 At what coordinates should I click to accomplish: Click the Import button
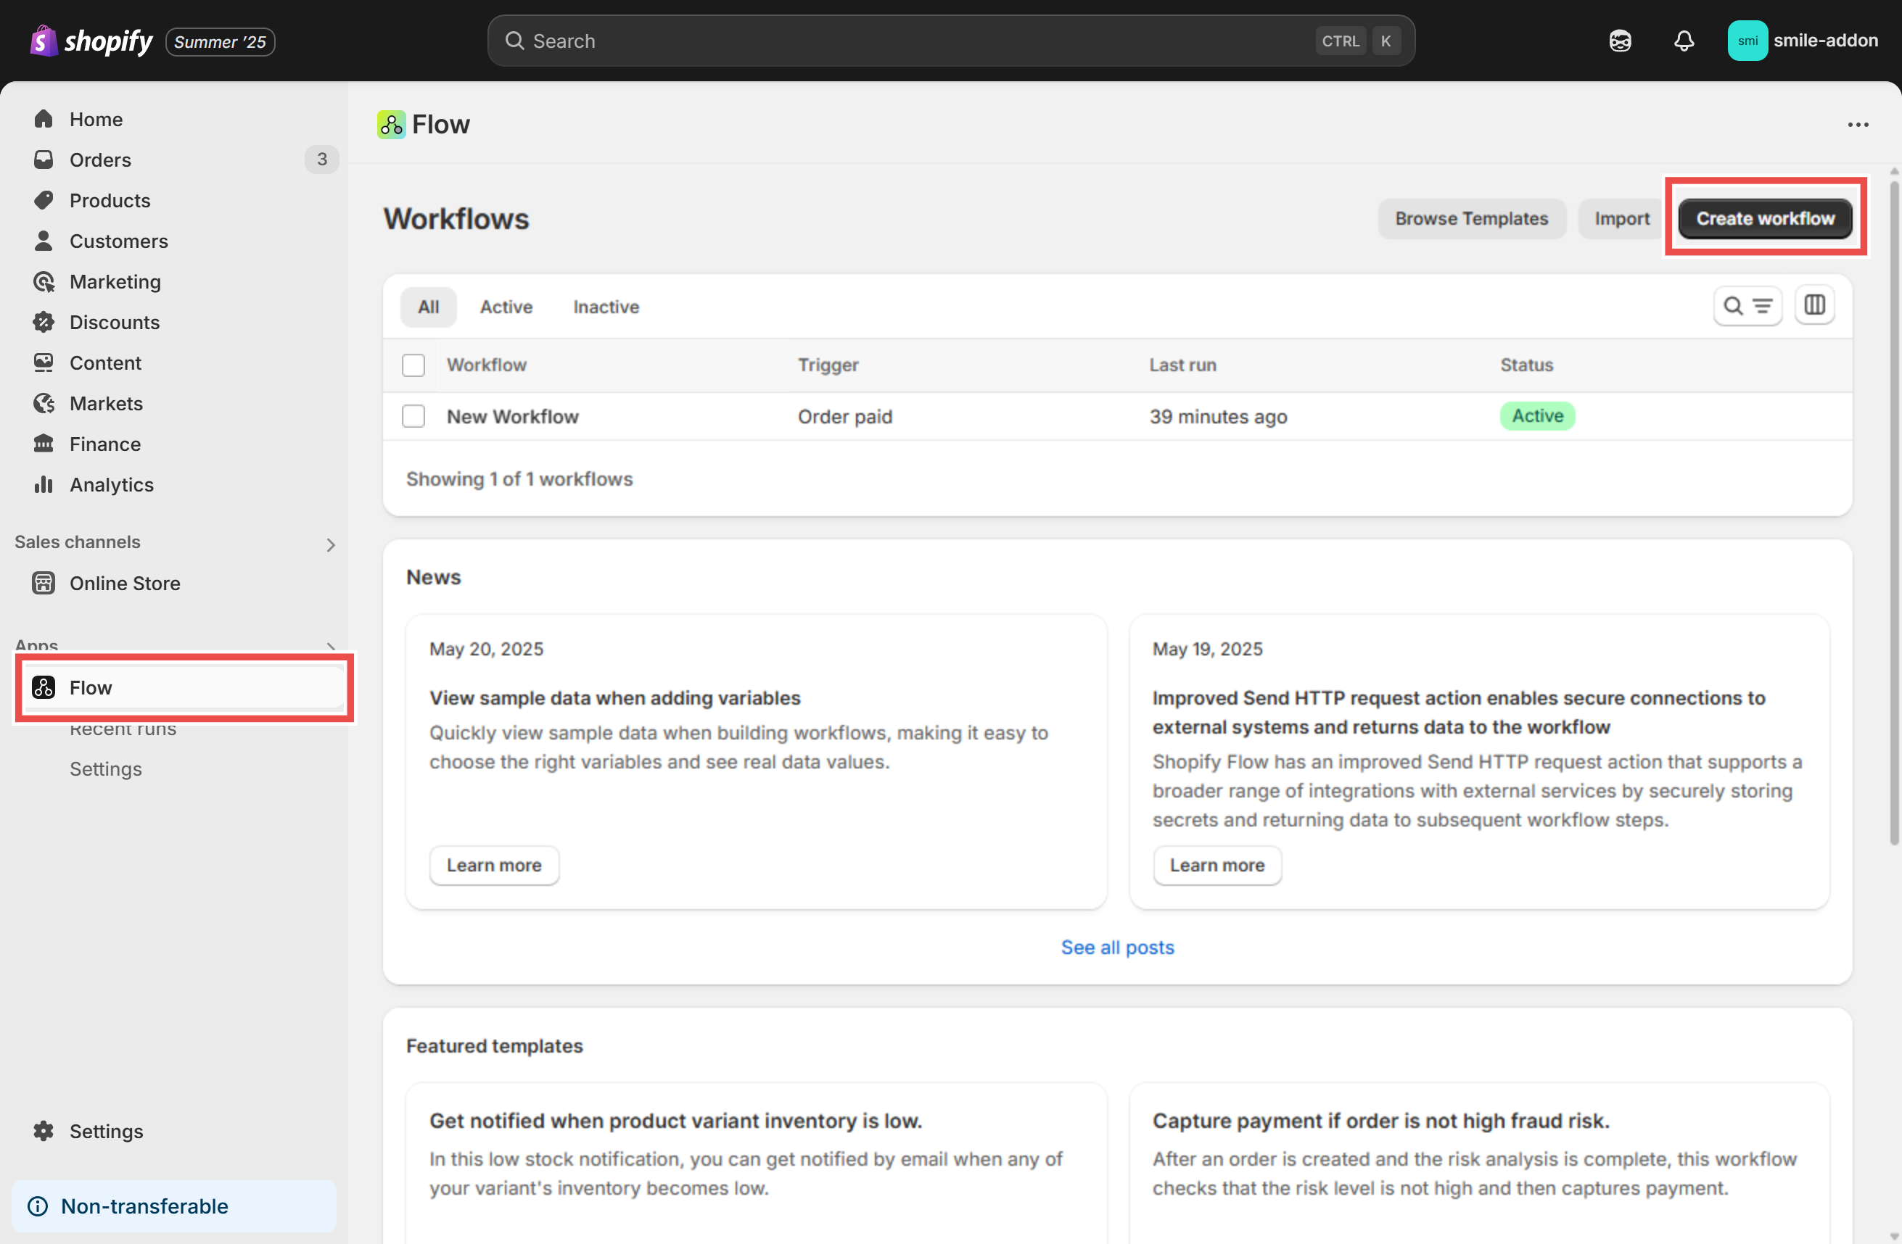(1621, 218)
